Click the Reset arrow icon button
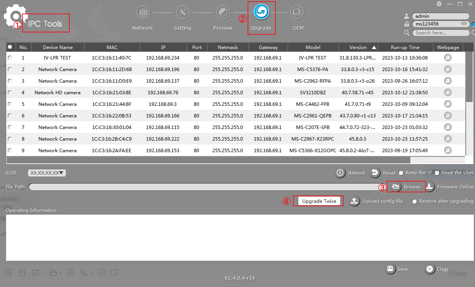The image size is (475, 287). (375, 173)
